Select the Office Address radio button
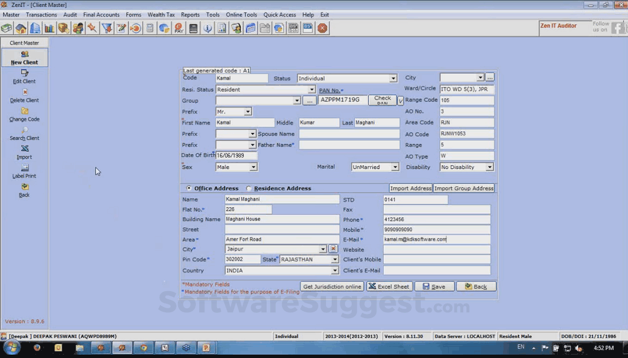Viewport: 628px width, 358px height. tap(190, 188)
